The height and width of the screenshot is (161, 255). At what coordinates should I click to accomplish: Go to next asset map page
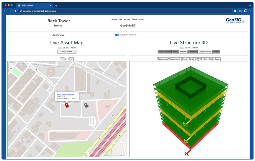(x=72, y=59)
